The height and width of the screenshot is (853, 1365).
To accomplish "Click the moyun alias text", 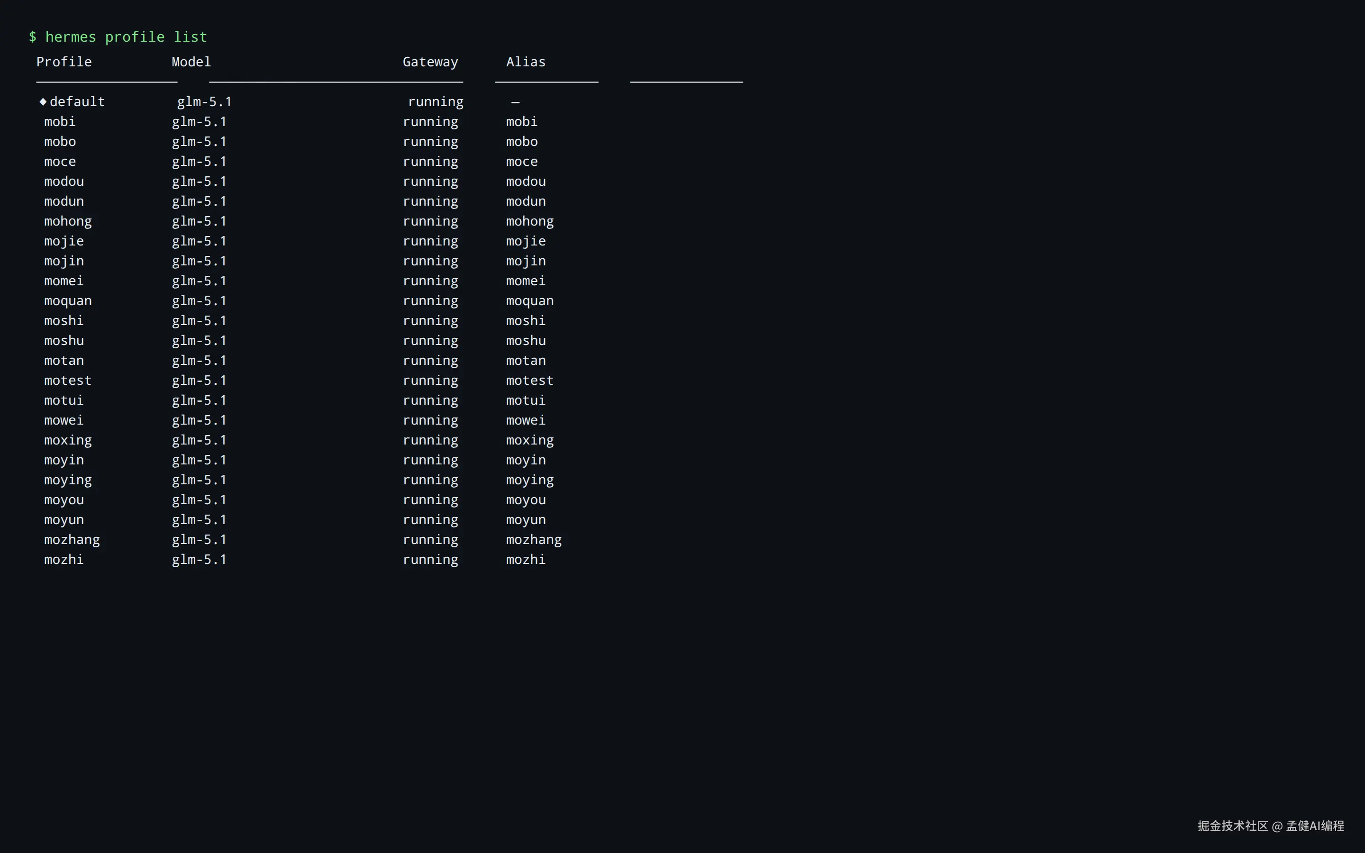I will [x=525, y=519].
